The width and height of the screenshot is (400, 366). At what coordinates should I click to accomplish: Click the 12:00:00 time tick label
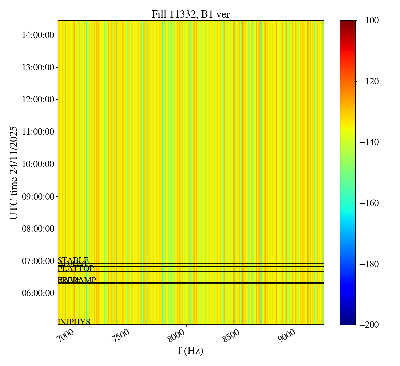(38, 99)
